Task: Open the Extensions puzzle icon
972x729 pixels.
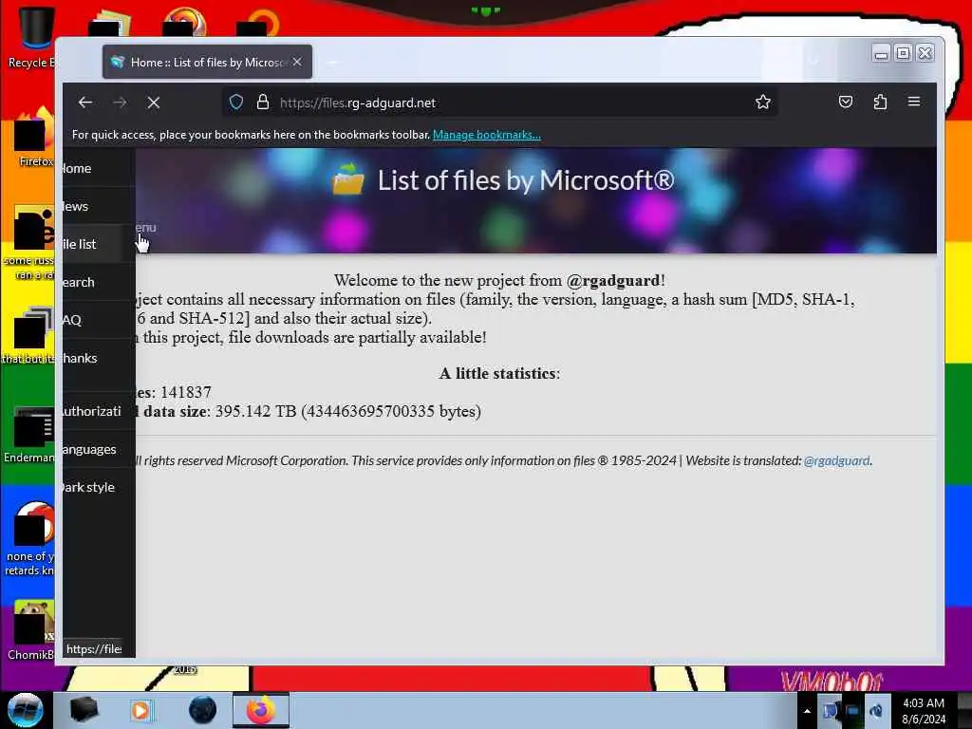Action: (x=880, y=102)
